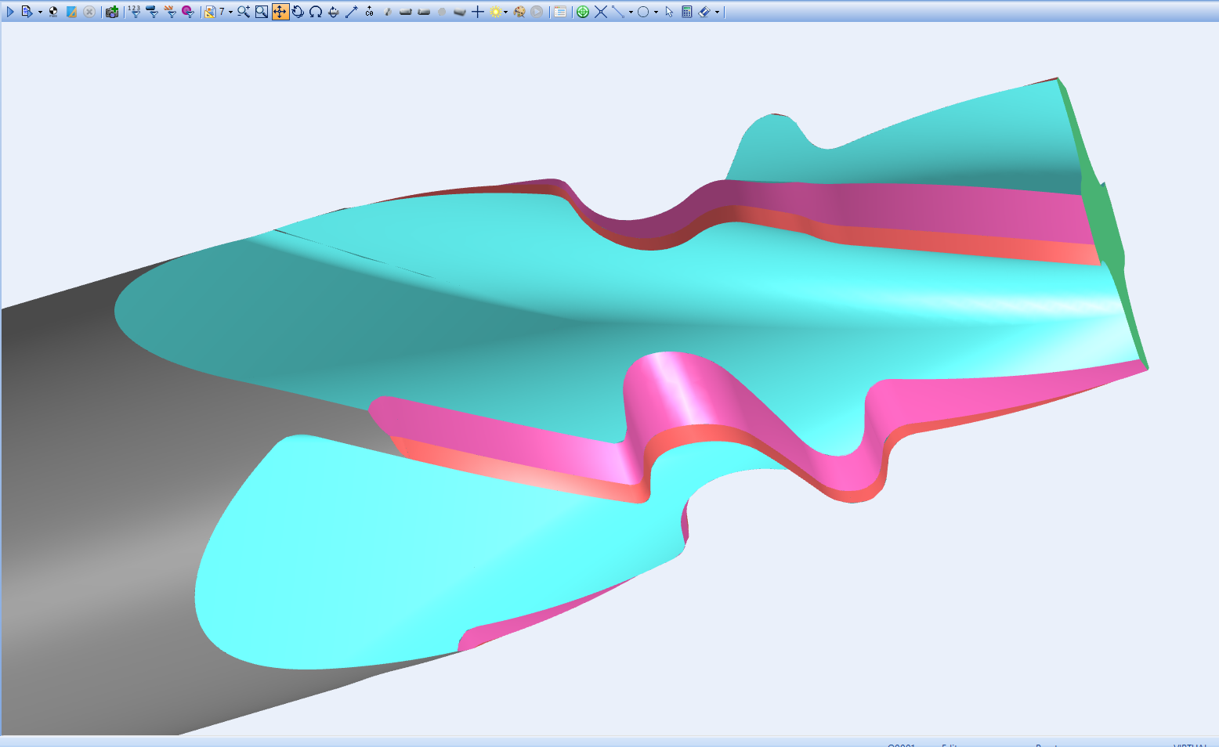The height and width of the screenshot is (747, 1219).
Task: Open the line tool dropdown arrow
Action: pos(631,12)
